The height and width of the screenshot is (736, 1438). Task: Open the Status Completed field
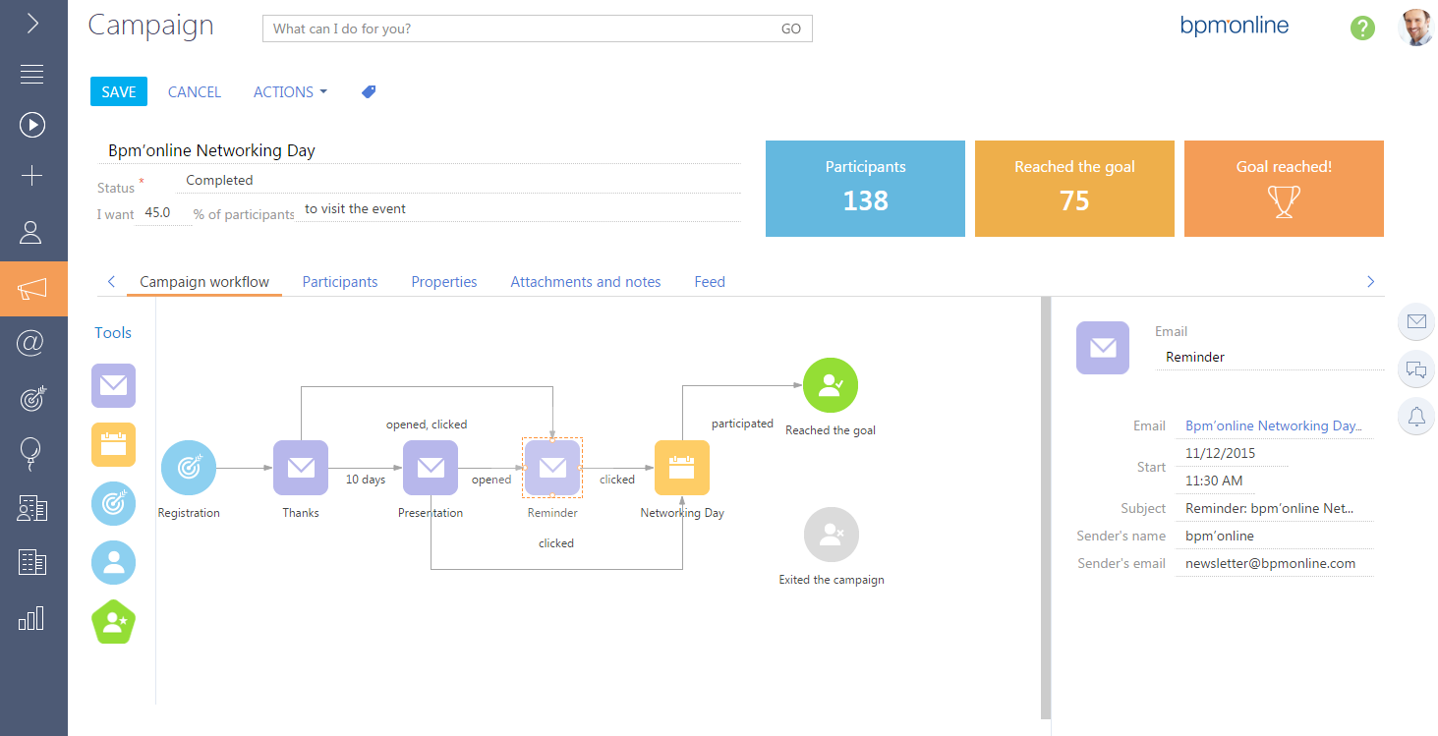(x=457, y=181)
